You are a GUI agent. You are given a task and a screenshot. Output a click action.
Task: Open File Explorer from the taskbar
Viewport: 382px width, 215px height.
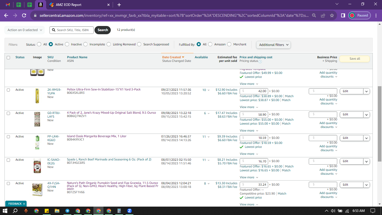[57, 211]
